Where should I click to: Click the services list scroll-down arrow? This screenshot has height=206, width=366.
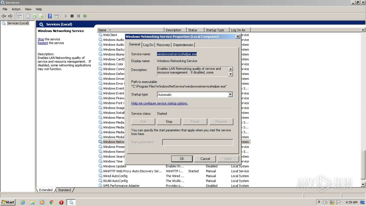[363, 185]
